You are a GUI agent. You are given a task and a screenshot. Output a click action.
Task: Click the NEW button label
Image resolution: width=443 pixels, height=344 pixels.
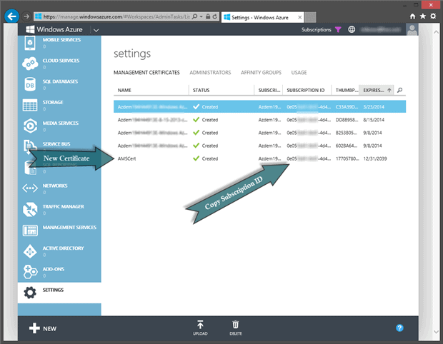point(50,329)
